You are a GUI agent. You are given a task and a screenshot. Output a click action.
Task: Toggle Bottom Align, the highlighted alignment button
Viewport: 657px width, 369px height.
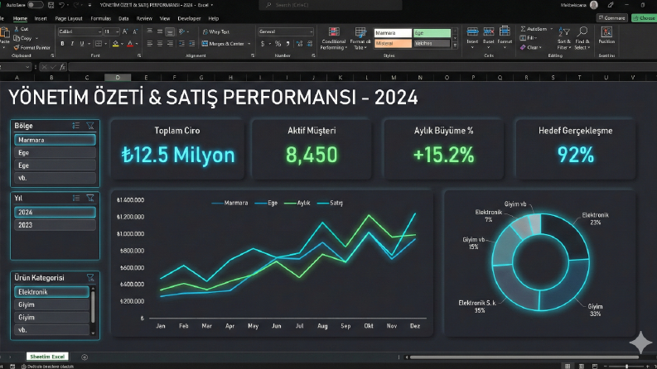[170, 31]
